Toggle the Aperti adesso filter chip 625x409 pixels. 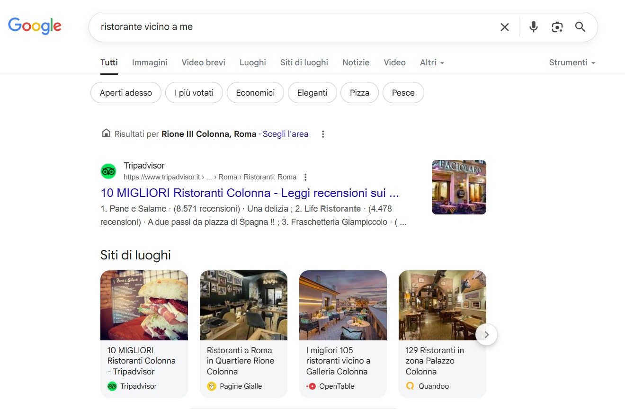[x=126, y=93]
